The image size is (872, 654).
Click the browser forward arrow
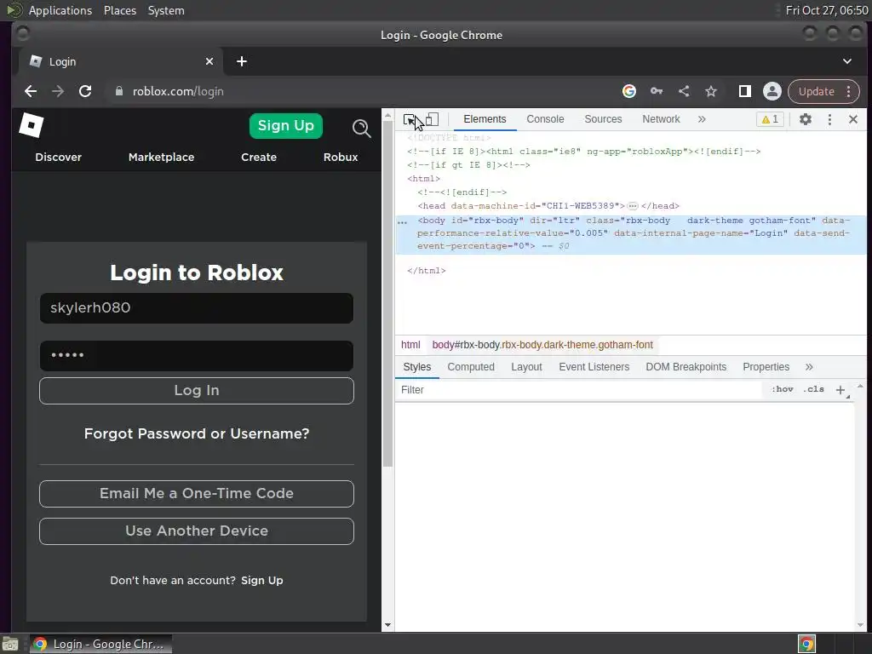(x=58, y=91)
